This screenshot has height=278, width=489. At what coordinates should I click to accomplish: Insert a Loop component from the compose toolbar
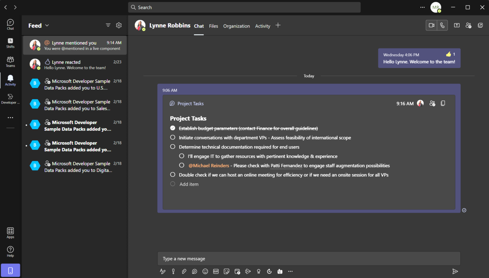coord(194,271)
